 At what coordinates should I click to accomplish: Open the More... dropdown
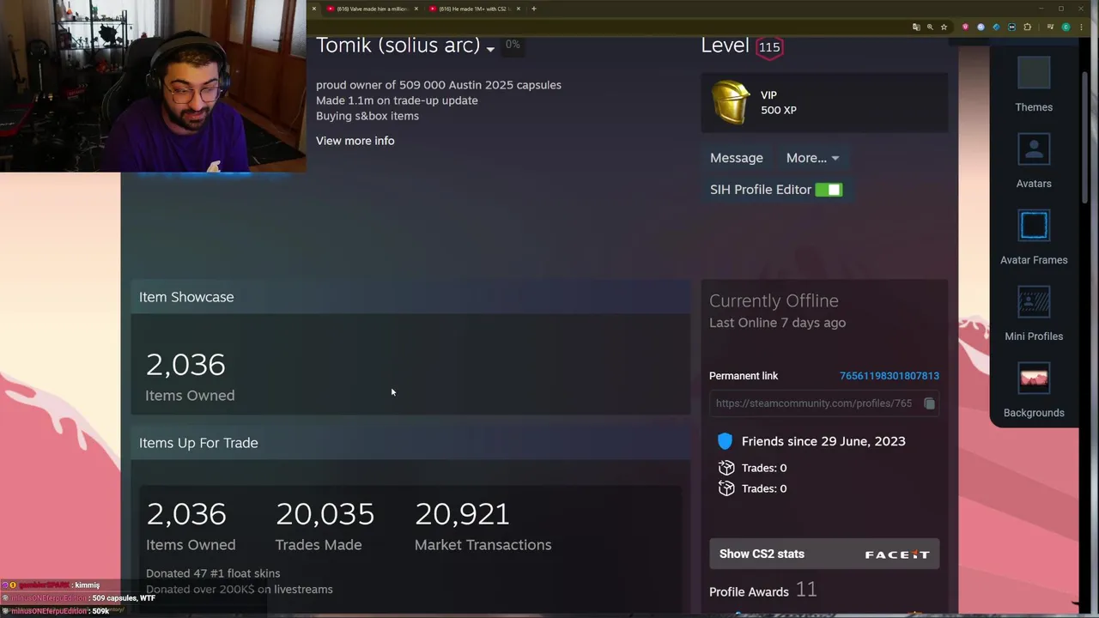pos(812,158)
